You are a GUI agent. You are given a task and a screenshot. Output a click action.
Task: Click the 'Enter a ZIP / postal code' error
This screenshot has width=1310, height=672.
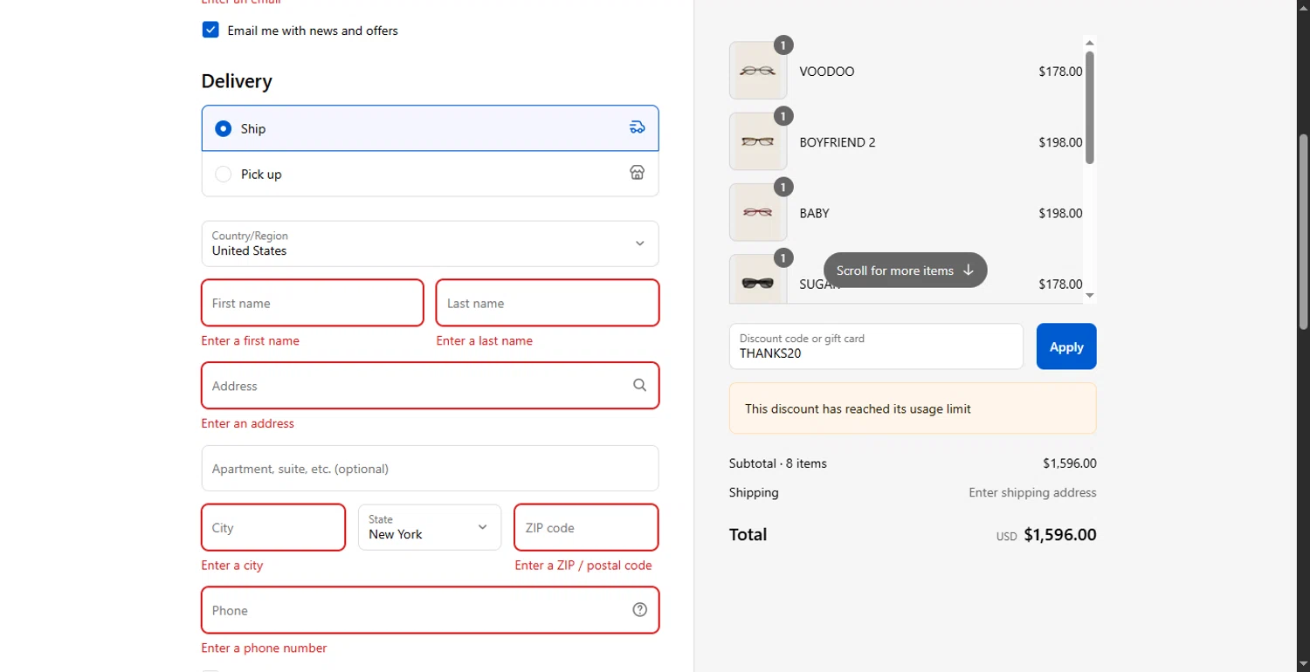pyautogui.click(x=583, y=566)
